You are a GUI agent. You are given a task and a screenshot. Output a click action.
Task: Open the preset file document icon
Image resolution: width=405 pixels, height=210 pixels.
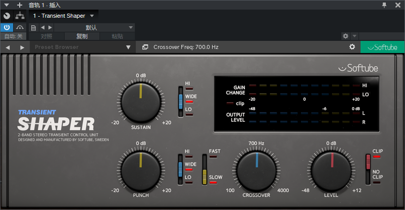pyautogui.click(x=33, y=28)
